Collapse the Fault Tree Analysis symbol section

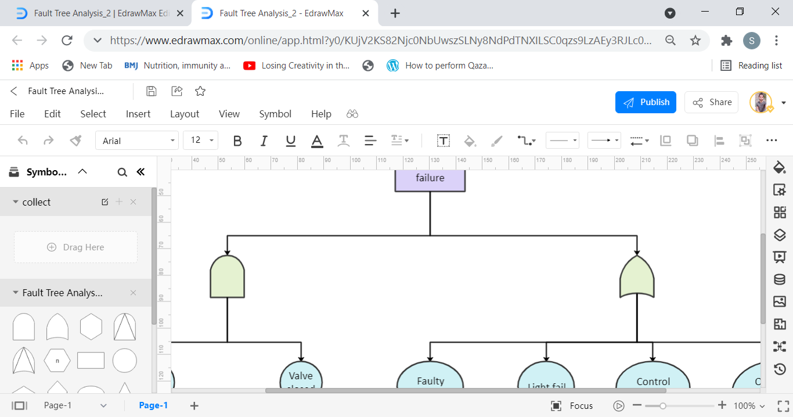coord(16,293)
